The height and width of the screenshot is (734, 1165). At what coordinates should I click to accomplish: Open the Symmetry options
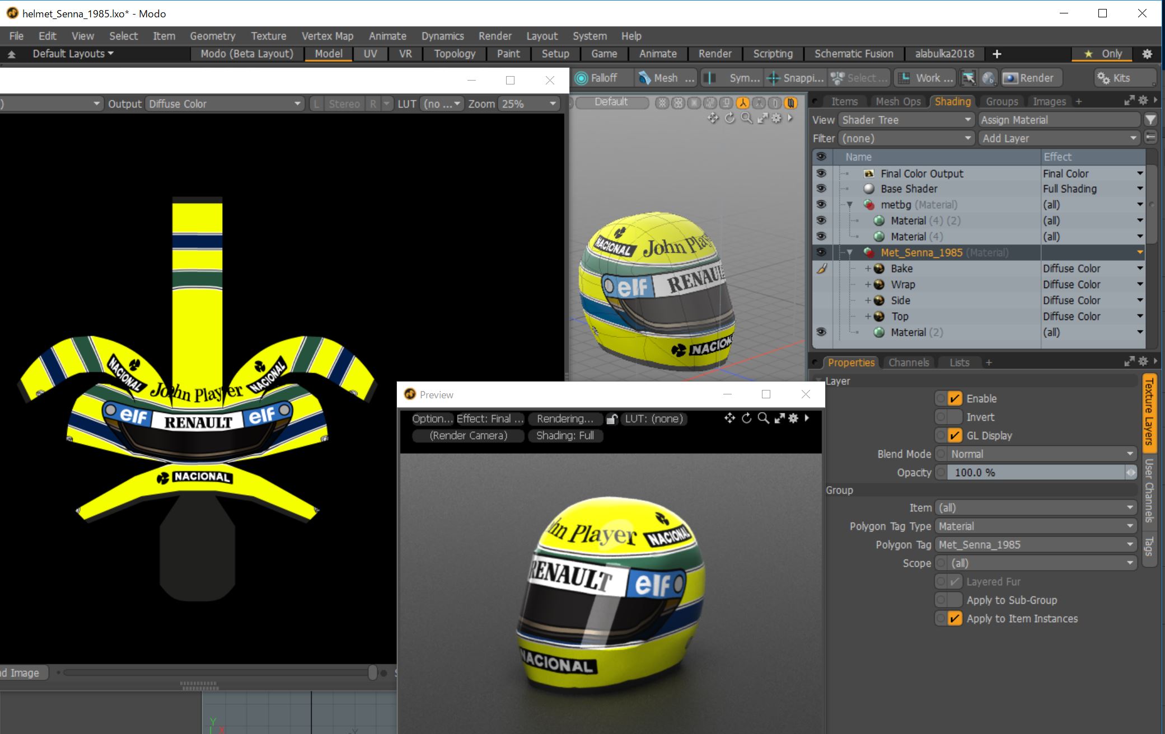pos(732,78)
